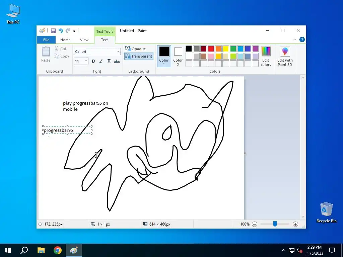Screen dimensions: 343x257
Task: Click Edit with Paint 3D
Action: [285, 56]
